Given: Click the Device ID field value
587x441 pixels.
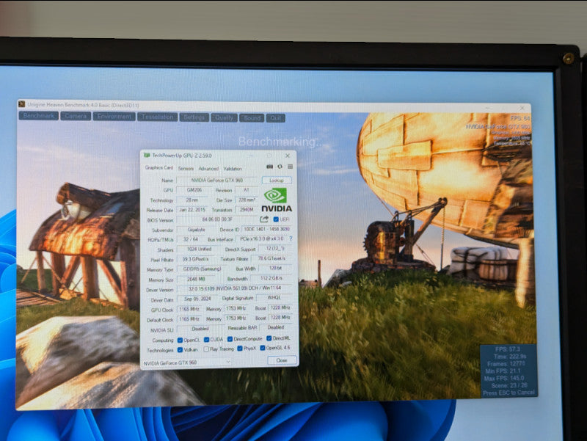Looking at the screenshot, I should pos(266,229).
